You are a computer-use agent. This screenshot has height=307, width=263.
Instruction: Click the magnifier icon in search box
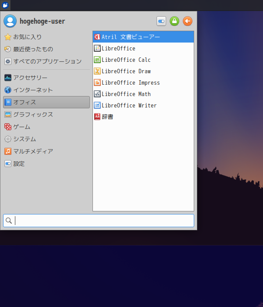9,221
